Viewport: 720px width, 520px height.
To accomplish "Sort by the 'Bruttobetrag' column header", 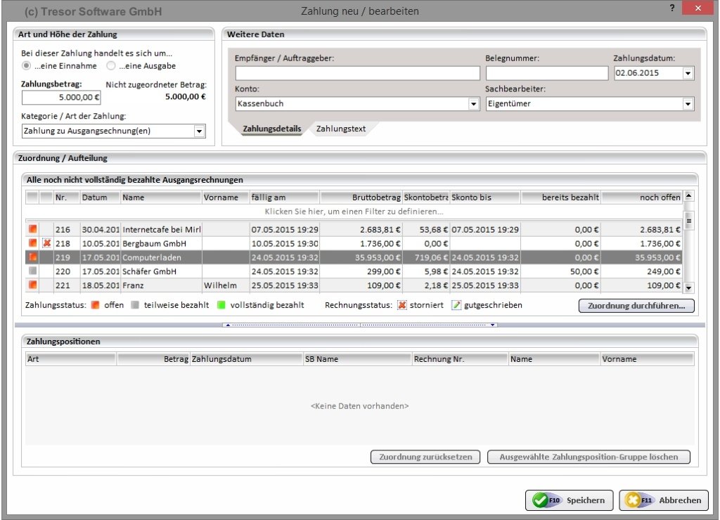I will click(x=361, y=197).
